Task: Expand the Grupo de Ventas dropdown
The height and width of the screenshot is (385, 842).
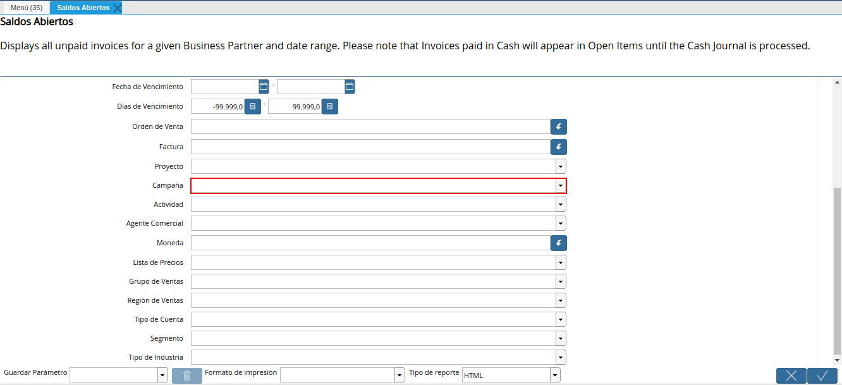Action: [561, 281]
